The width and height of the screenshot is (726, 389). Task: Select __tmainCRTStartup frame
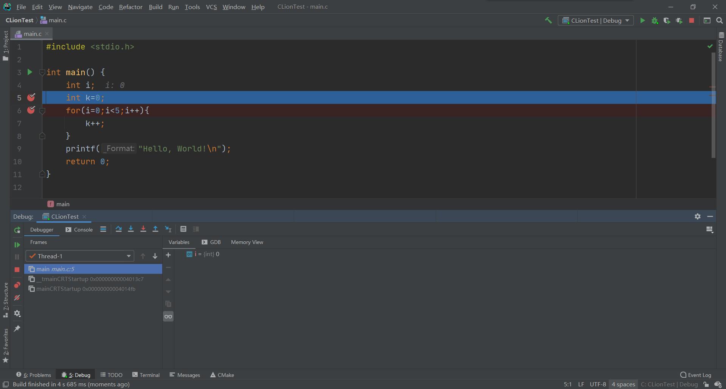click(x=93, y=279)
